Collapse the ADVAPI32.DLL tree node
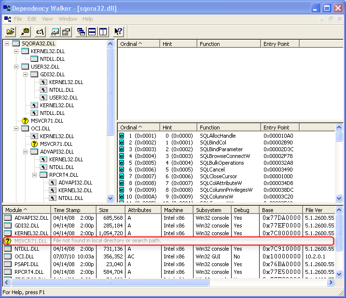This screenshot has height=298, width=346. coord(26,152)
